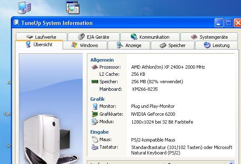Screen dimensions: 241x164
Task: Click the disabled maximize window button
Action: tap(228, 23)
